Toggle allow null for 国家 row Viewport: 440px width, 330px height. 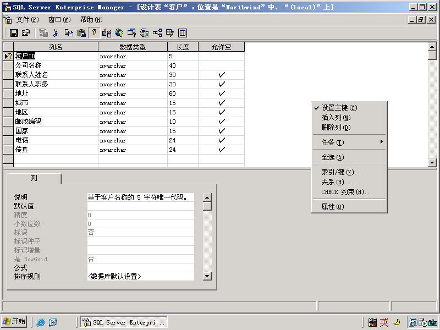(x=222, y=131)
